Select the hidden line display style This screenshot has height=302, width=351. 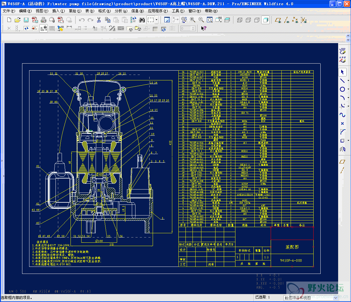[x=248, y=20]
